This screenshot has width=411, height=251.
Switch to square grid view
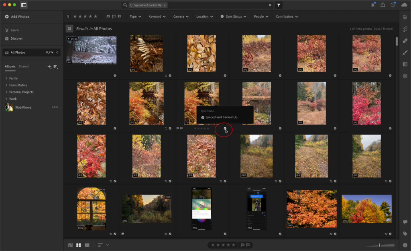coord(79,245)
